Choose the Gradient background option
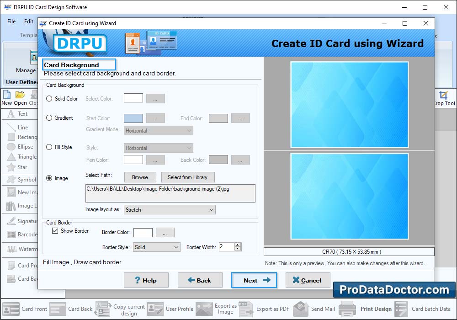This screenshot has width=457, height=320. [x=49, y=118]
